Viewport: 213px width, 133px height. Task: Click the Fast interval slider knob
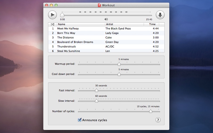coord(97,90)
